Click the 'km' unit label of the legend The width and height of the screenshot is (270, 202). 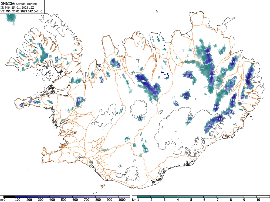(134, 200)
